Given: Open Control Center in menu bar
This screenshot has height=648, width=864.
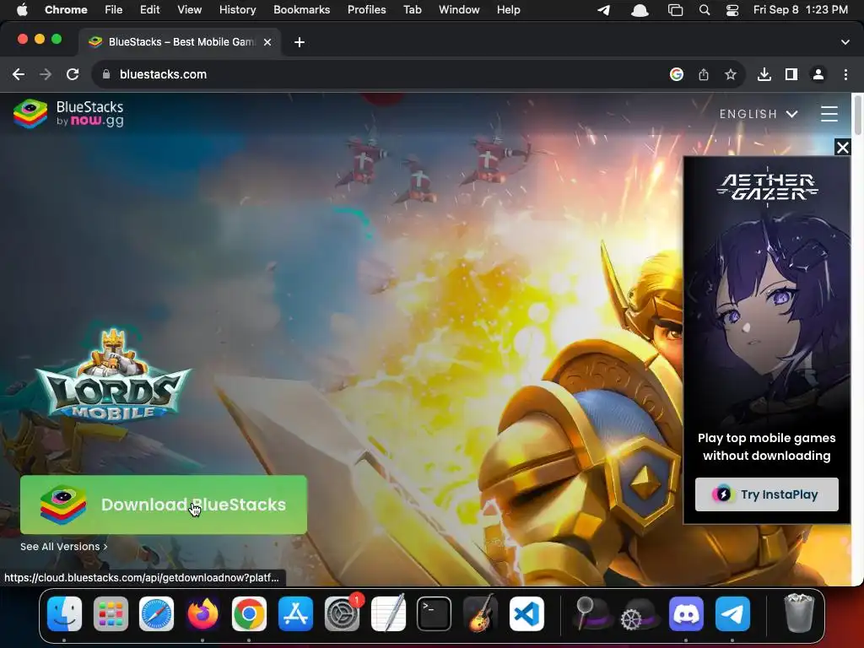Looking at the screenshot, I should [732, 10].
